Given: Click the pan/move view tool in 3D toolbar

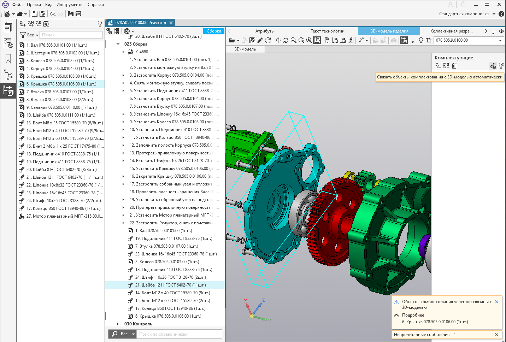Looking at the screenshot, I should click(278, 40).
